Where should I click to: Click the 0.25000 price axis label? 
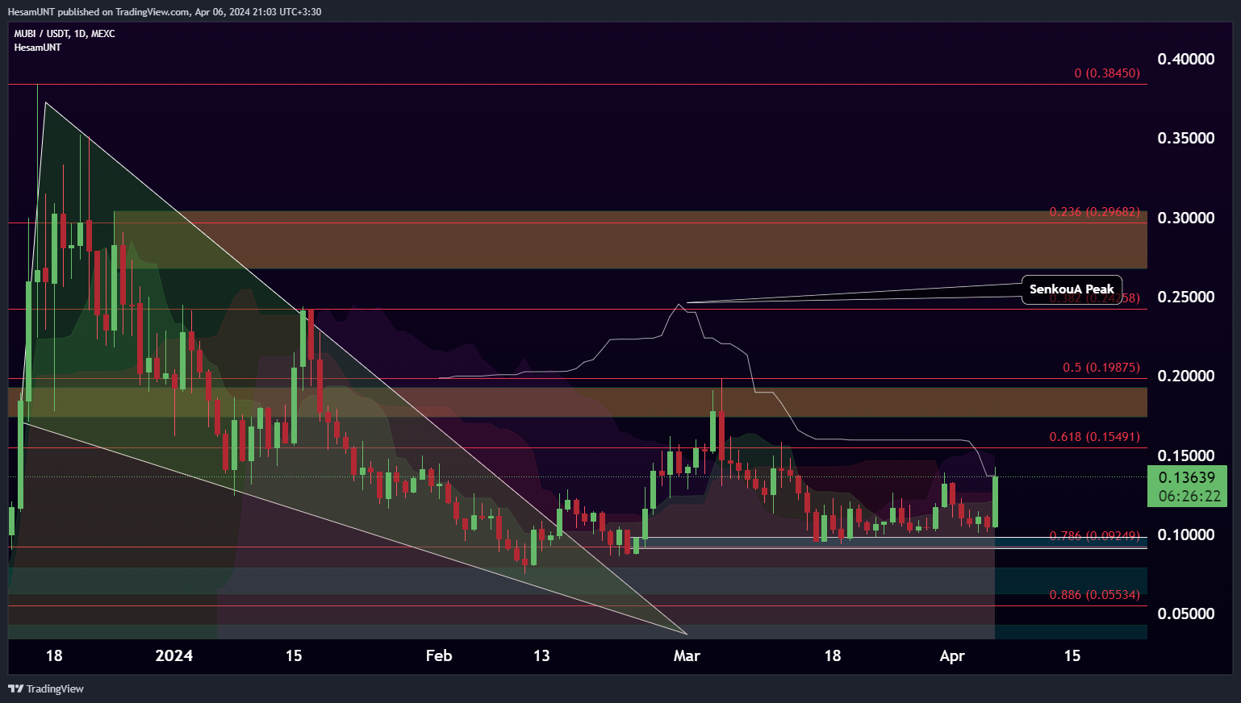(1185, 297)
